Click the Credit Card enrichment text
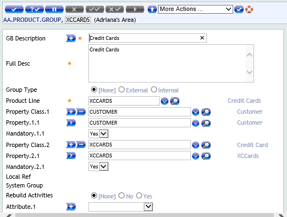Viewport: 287px width, 217px height. click(x=252, y=145)
